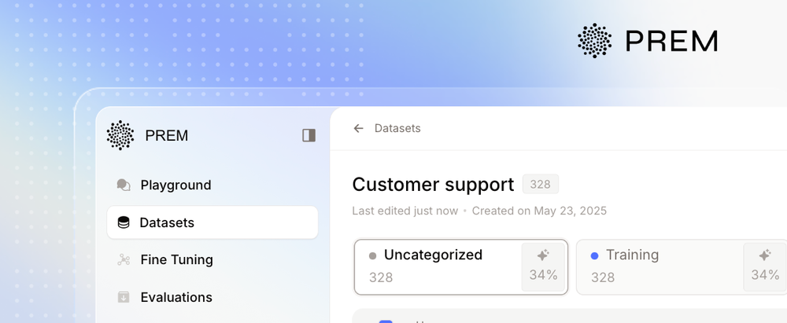Click the Fine Tuning nodes icon
Image resolution: width=787 pixels, height=323 pixels.
[124, 260]
